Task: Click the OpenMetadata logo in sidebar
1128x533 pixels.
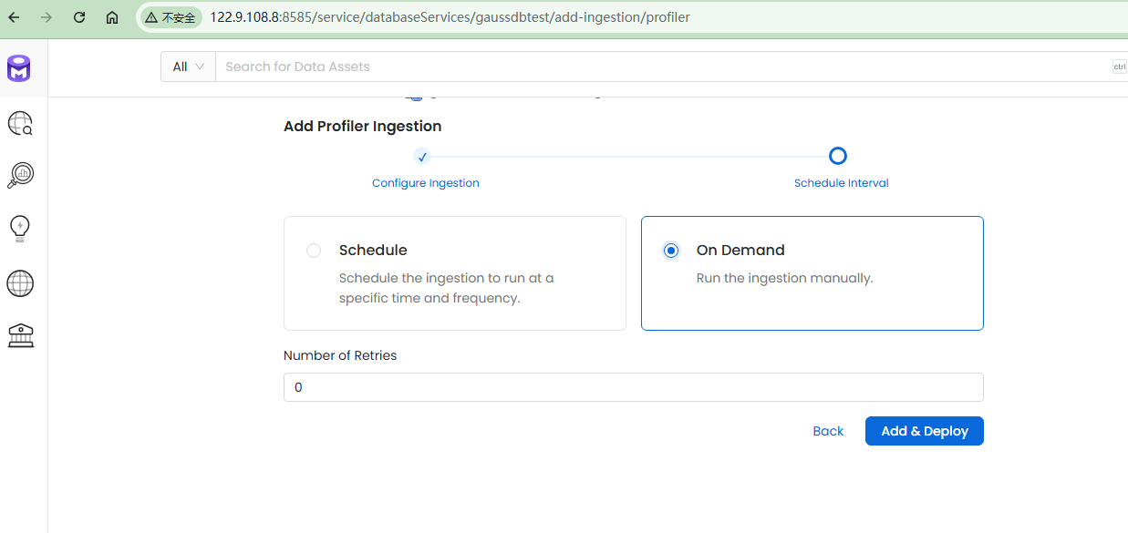Action: (19, 68)
